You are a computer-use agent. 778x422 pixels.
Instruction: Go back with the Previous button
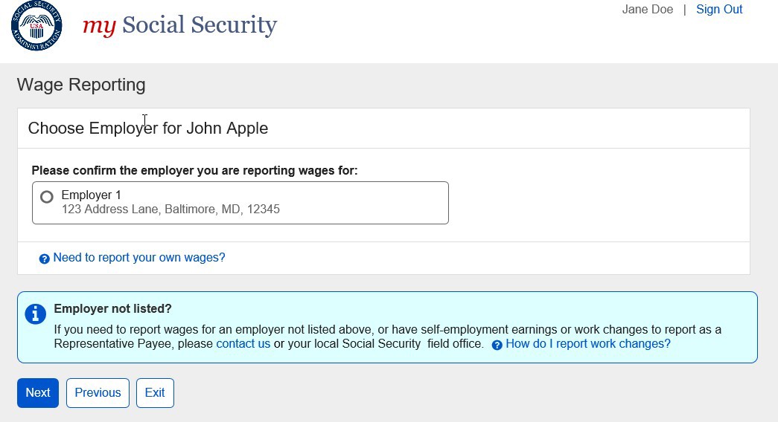click(x=98, y=393)
